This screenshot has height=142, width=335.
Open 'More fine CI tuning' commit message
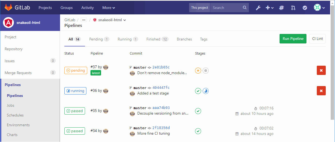(x=154, y=133)
